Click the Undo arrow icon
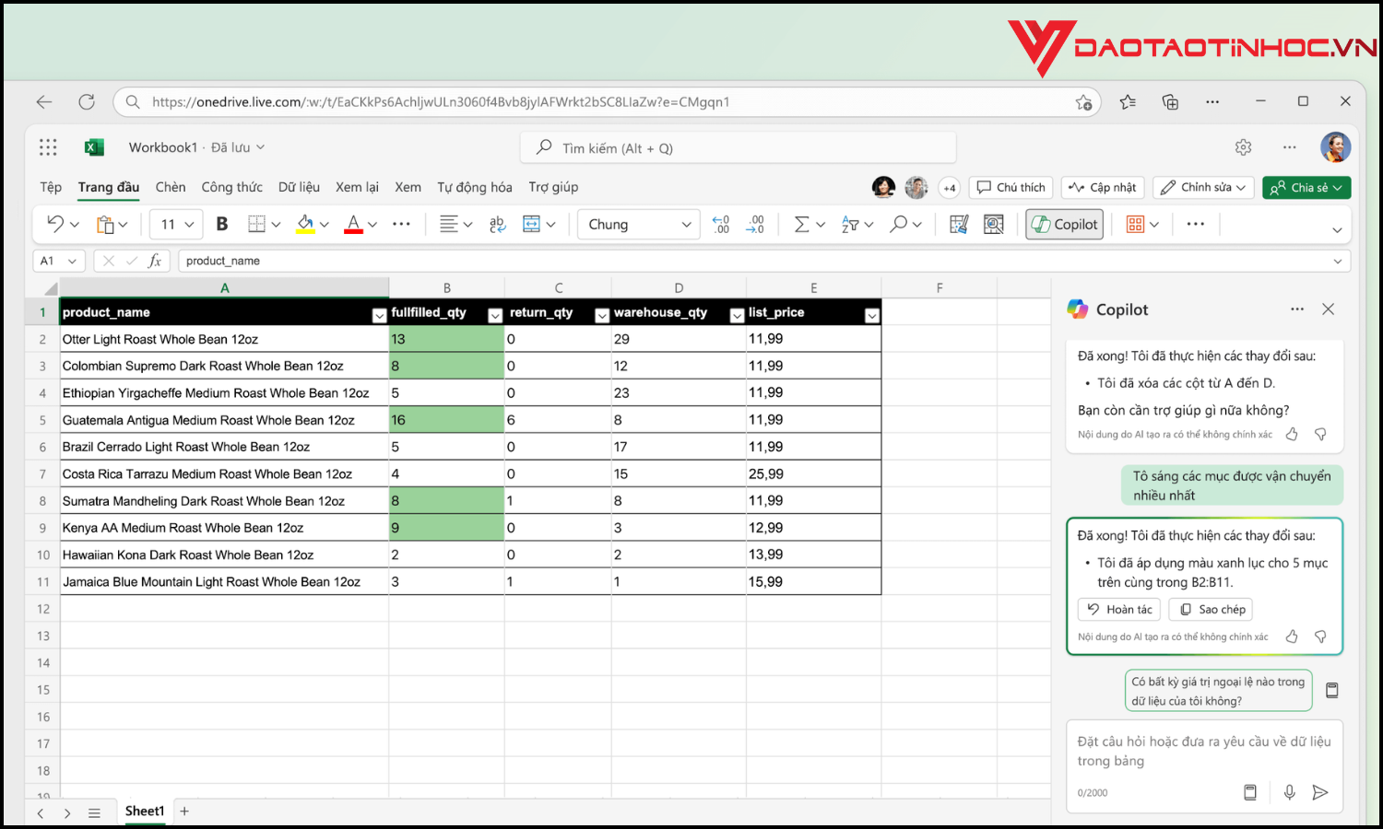 pyautogui.click(x=55, y=224)
